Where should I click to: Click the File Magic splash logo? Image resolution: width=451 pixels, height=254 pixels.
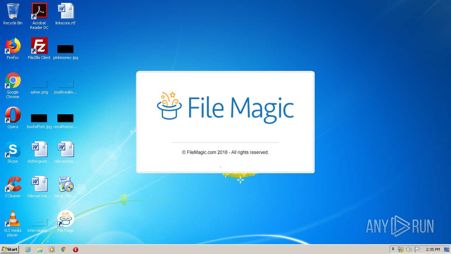(x=225, y=107)
